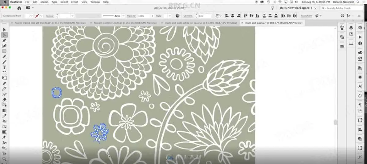This screenshot has height=164, width=367.
Task: Open Discover lightbulb icon
Action: (x=273, y=8)
